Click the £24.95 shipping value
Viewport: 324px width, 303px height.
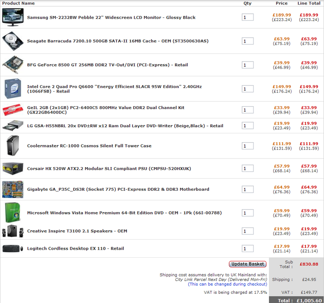[309, 280]
